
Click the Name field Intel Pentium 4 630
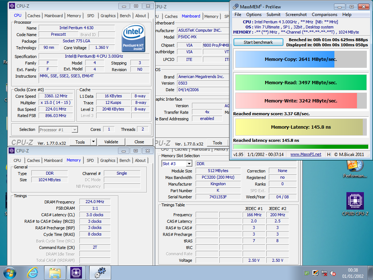(x=76, y=28)
